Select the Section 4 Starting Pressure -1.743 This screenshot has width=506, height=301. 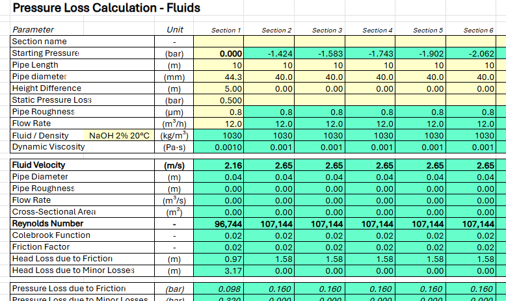369,53
